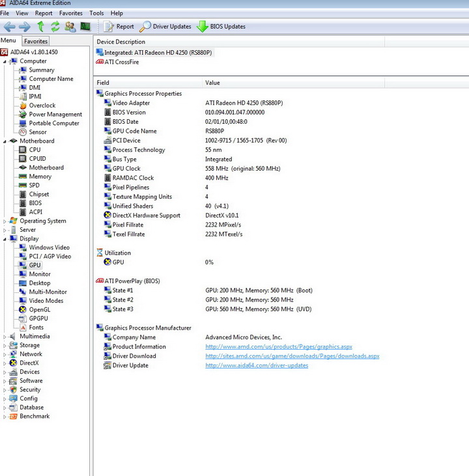Select the Memory module icon

23,176
